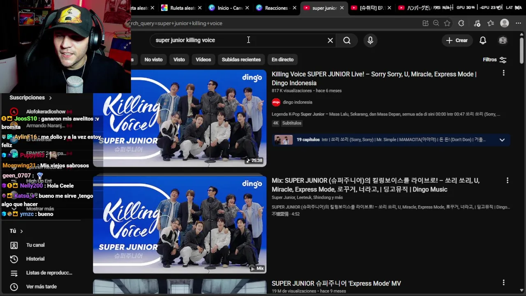
Task: Open YouTube notifications bell
Action: (x=483, y=40)
